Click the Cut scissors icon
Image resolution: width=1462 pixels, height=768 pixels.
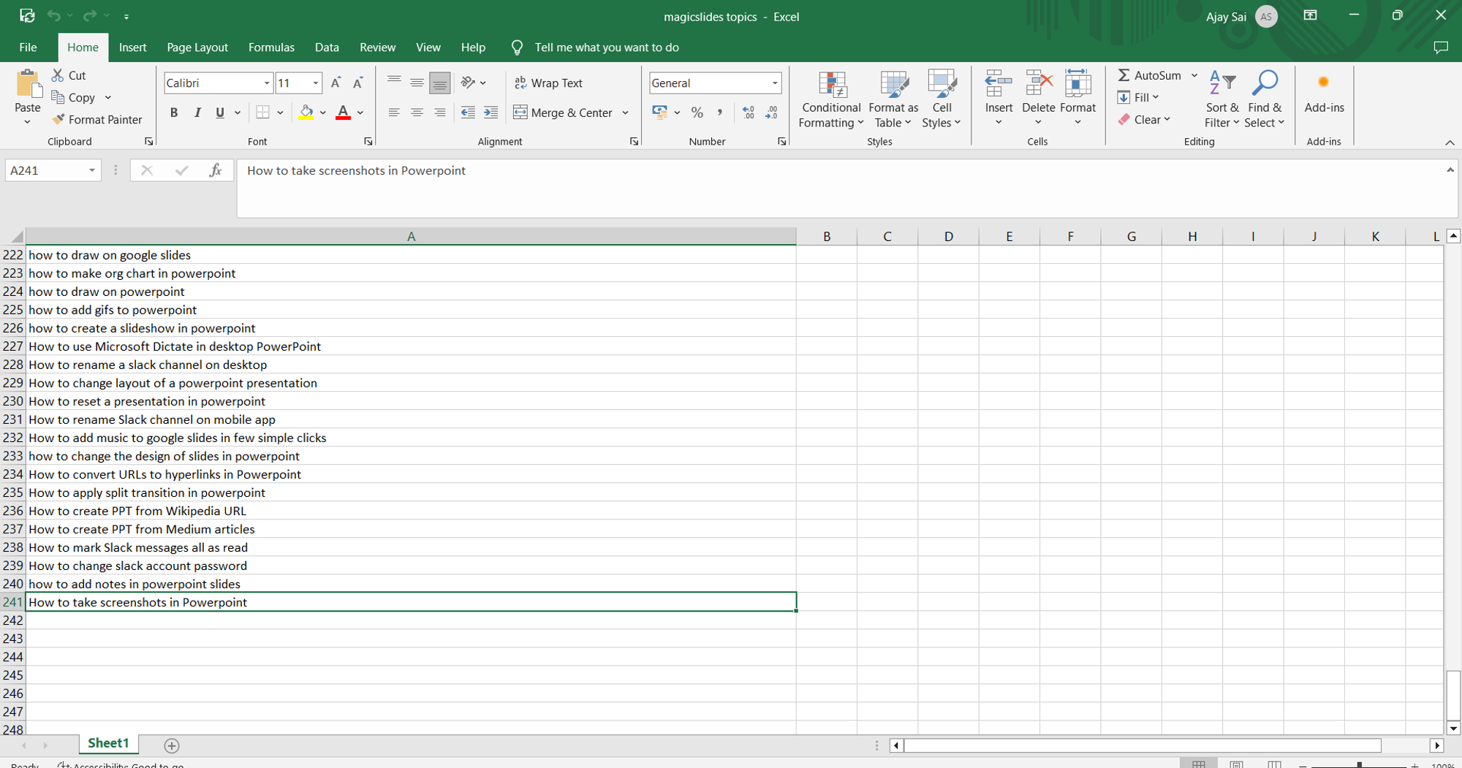(58, 75)
